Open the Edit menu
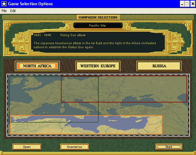 (x=13, y=11)
